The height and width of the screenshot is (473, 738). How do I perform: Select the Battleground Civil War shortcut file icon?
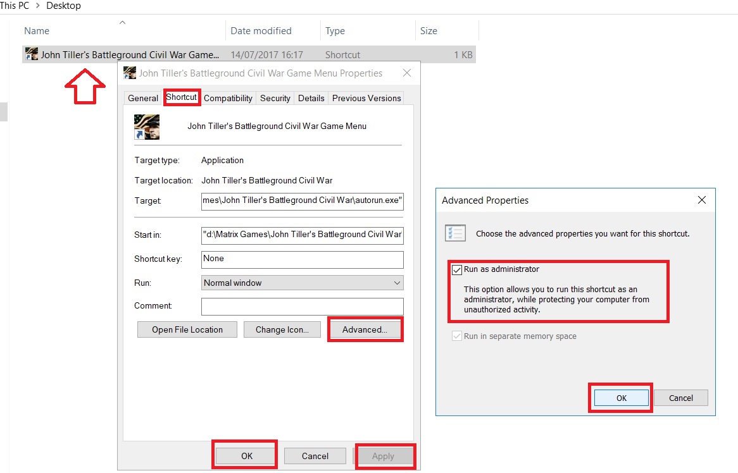(32, 54)
